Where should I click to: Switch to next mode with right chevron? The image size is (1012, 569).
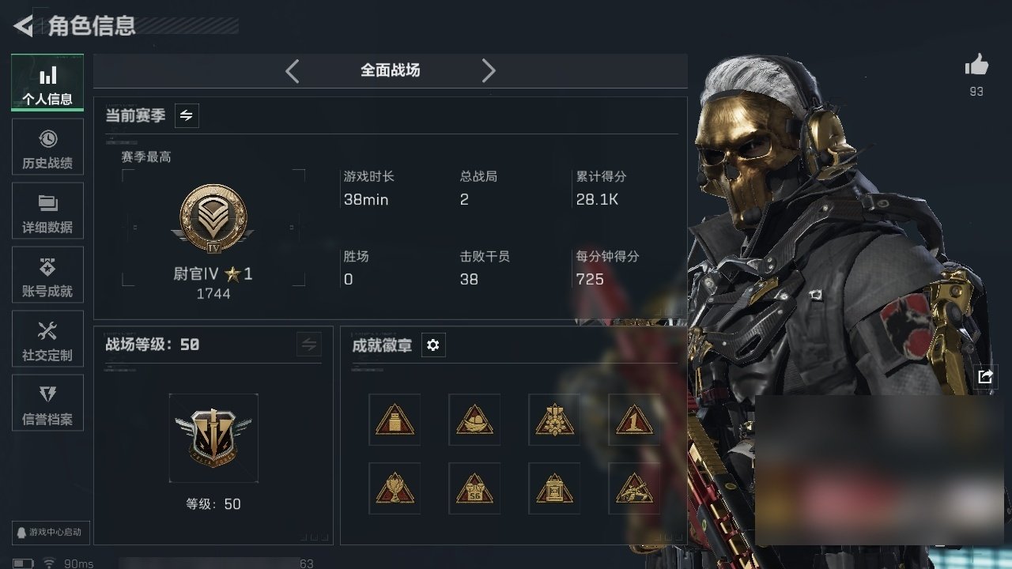(x=489, y=71)
